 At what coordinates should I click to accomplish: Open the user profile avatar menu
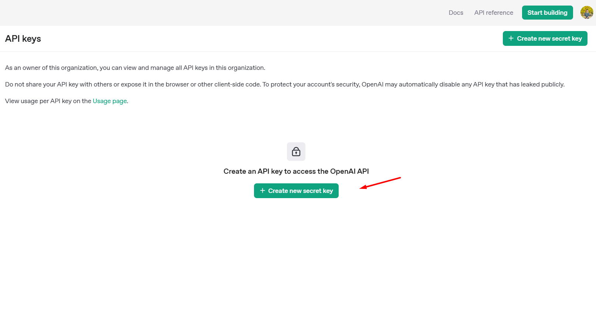(x=587, y=13)
